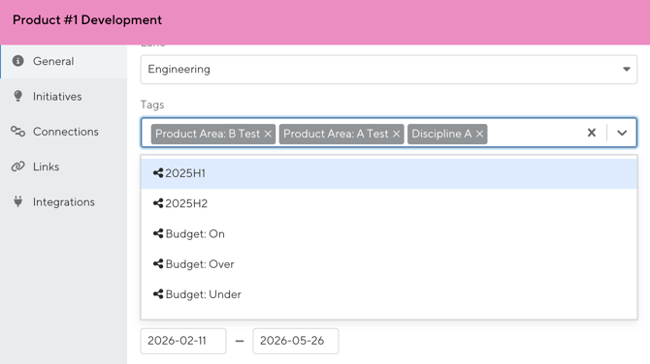Click the Integrations plug icon

17,201
